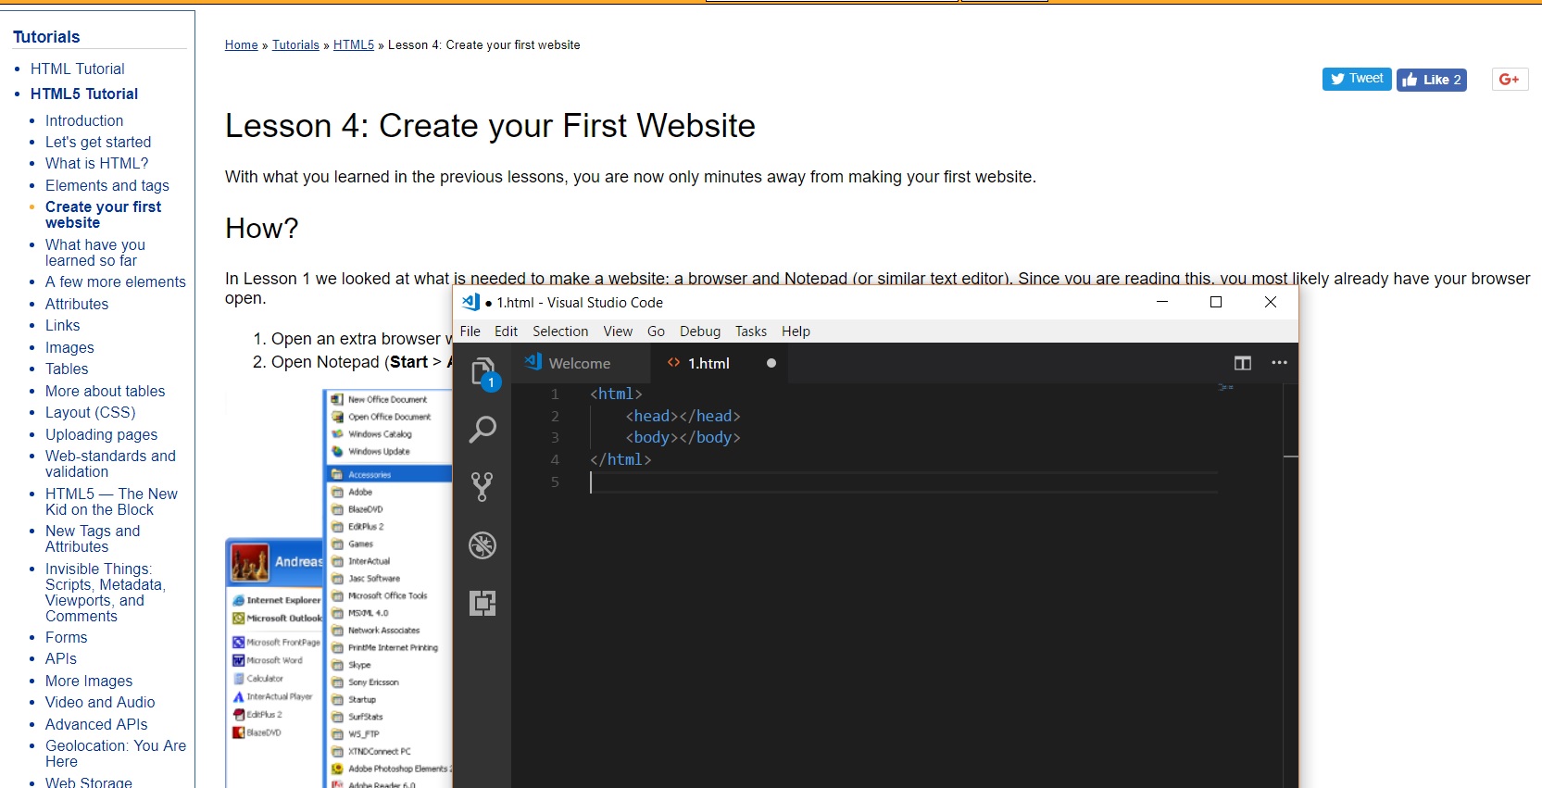This screenshot has height=788, width=1542.
Task: Open the Extensions view icon
Action: (x=483, y=604)
